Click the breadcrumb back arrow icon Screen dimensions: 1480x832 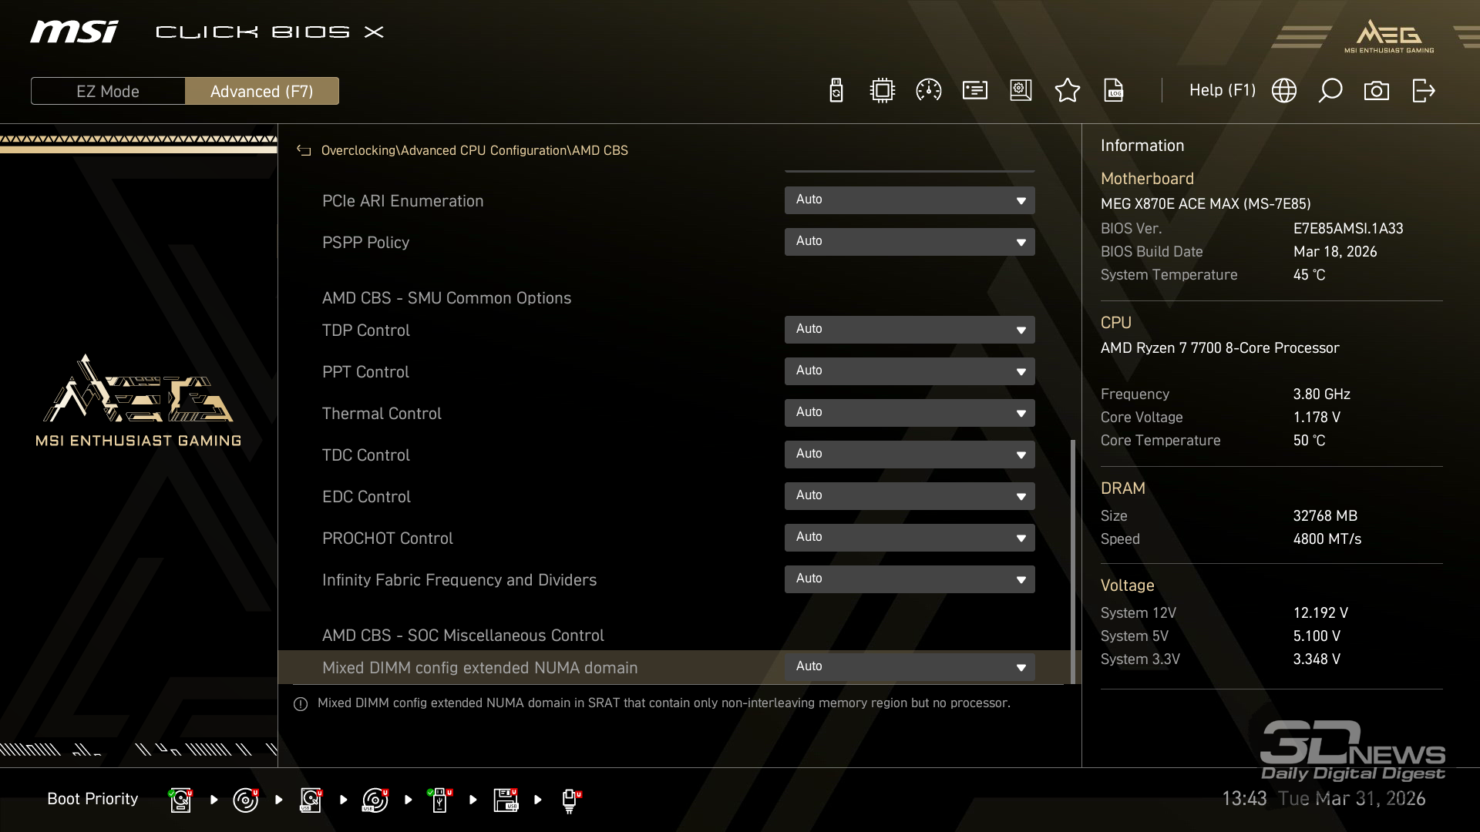(x=304, y=151)
